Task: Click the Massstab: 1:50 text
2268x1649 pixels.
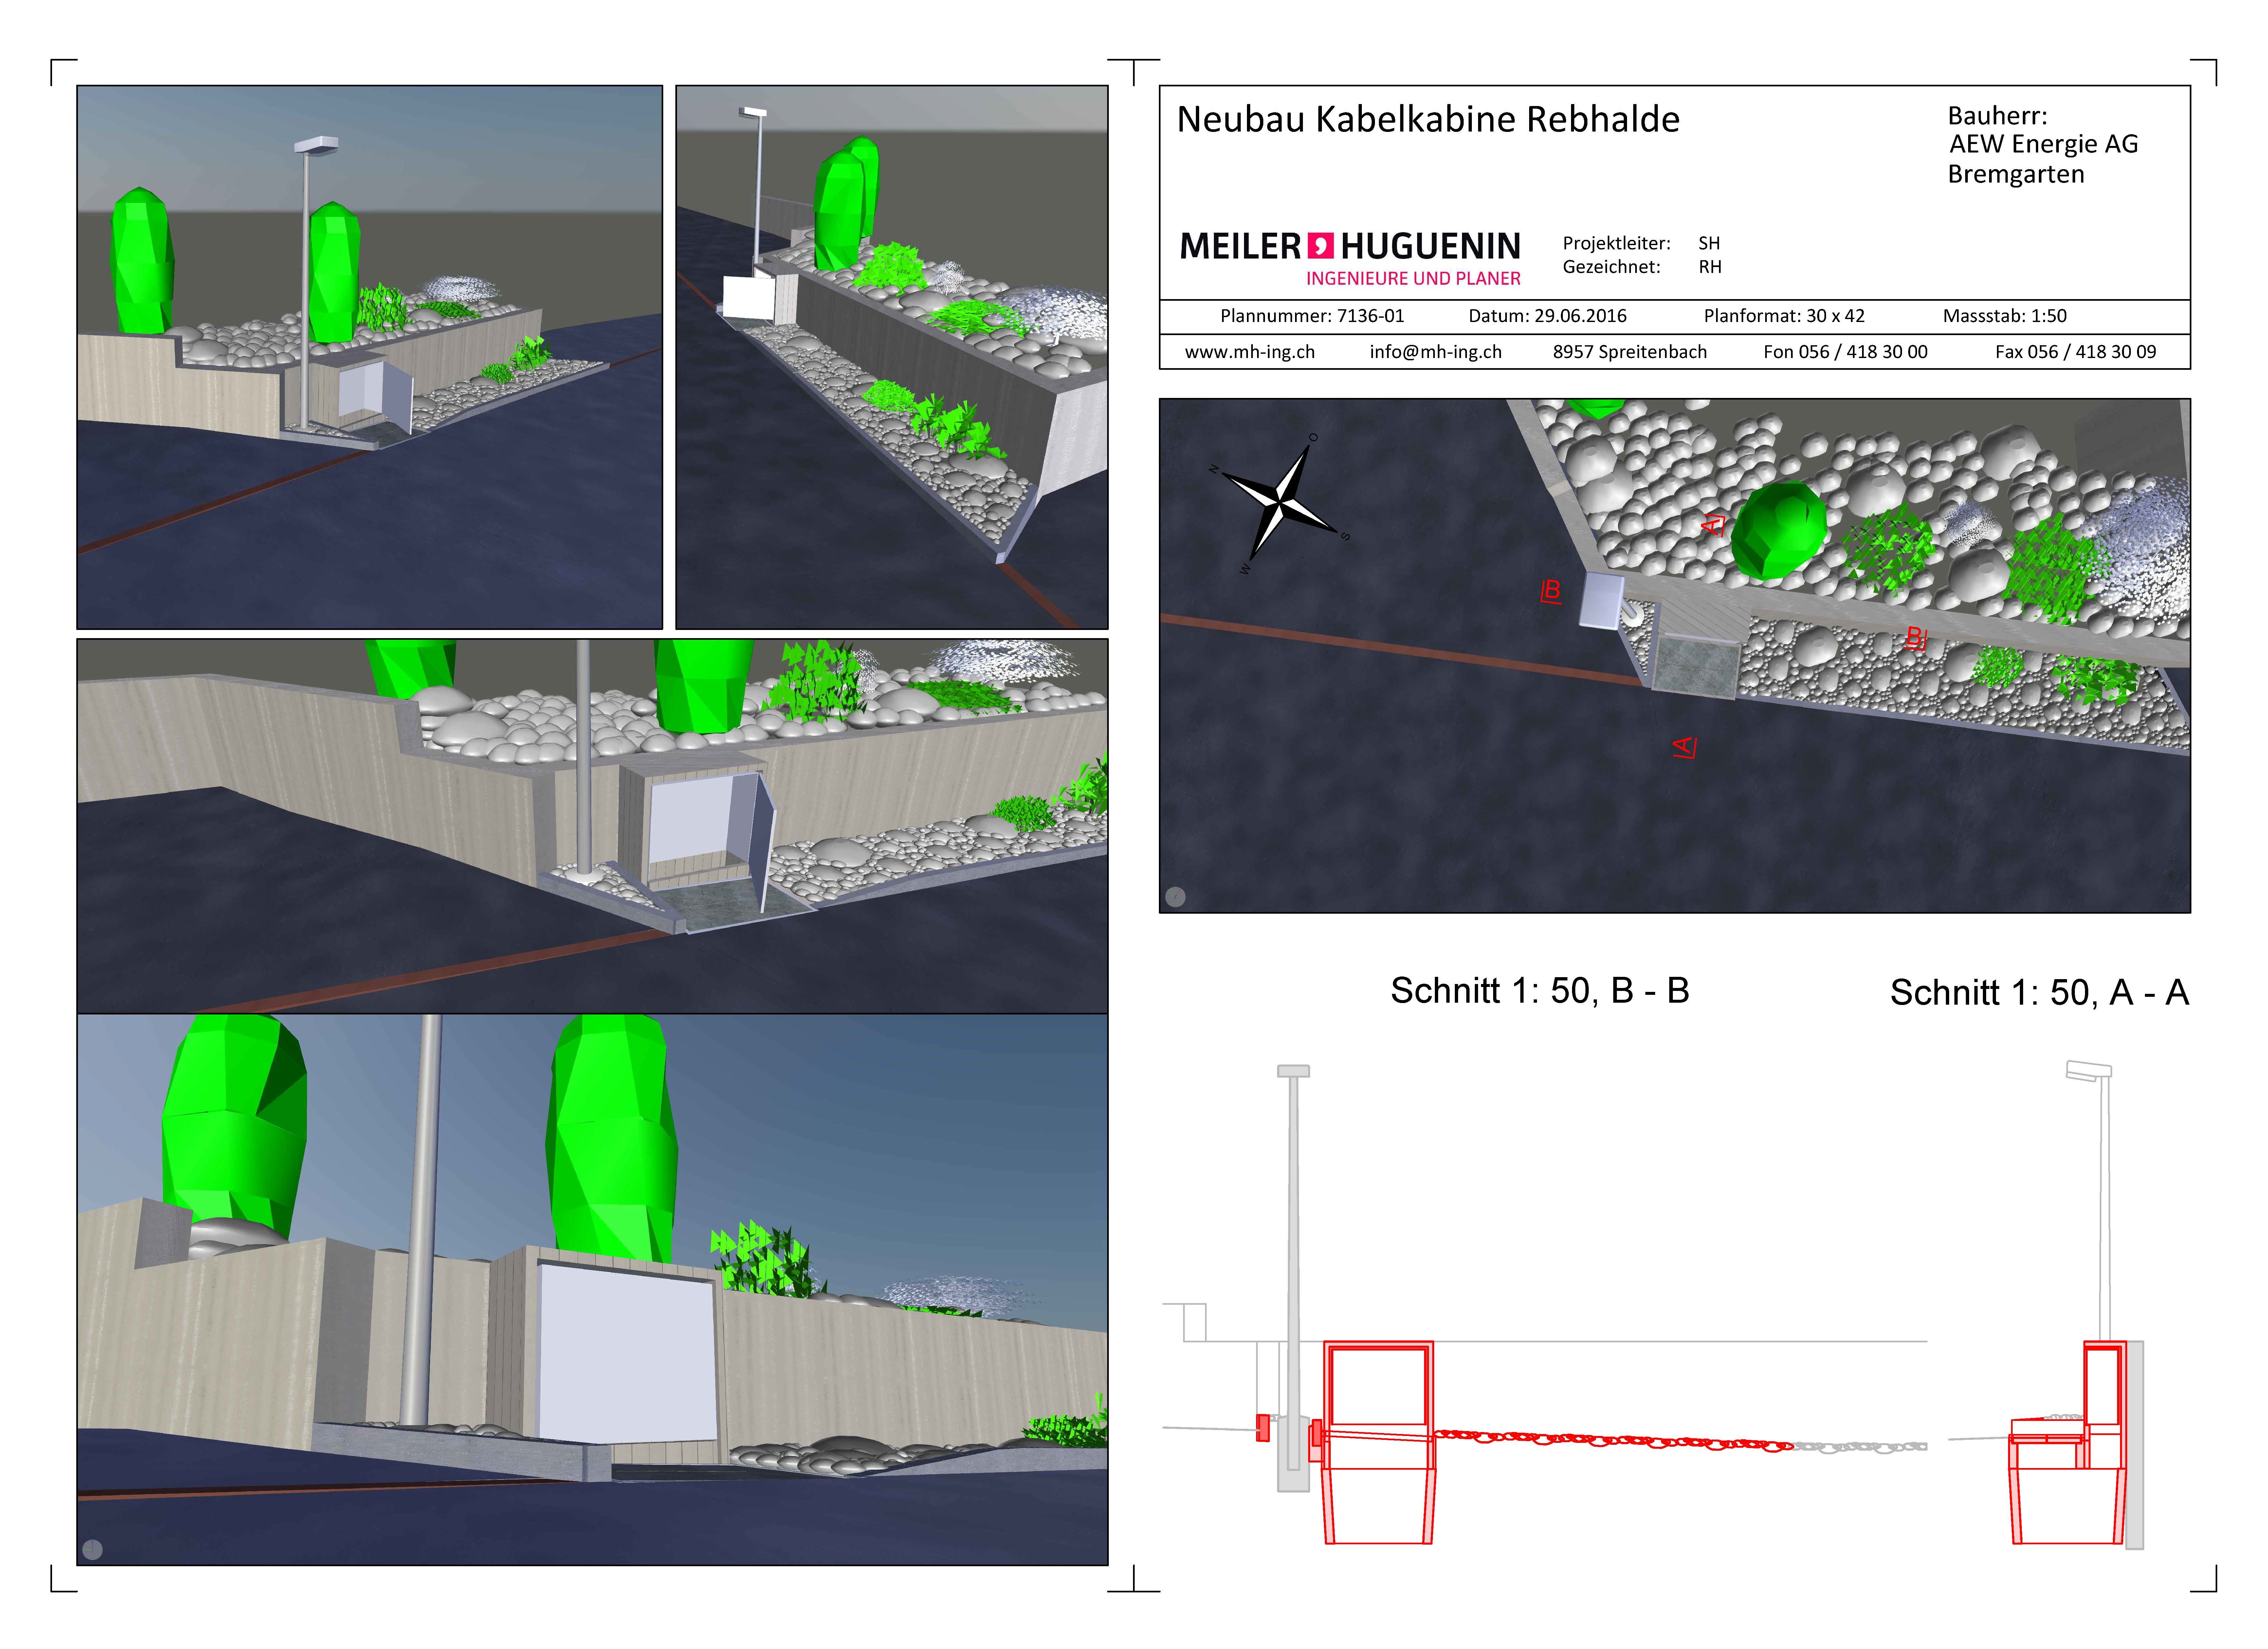Action: [2004, 316]
